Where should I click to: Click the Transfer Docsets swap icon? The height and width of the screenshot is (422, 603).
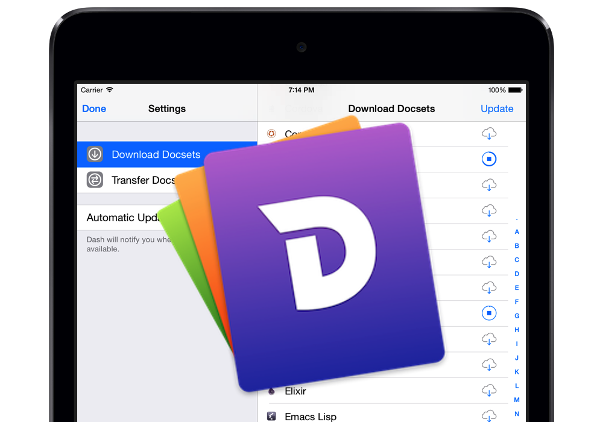[95, 180]
